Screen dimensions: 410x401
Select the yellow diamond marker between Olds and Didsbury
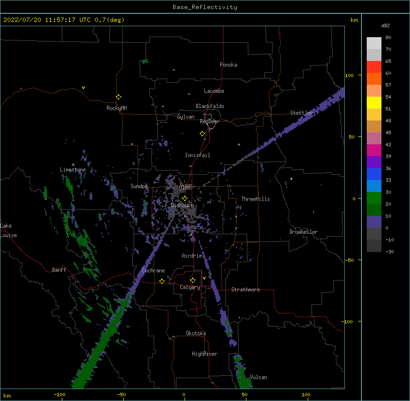pyautogui.click(x=185, y=198)
